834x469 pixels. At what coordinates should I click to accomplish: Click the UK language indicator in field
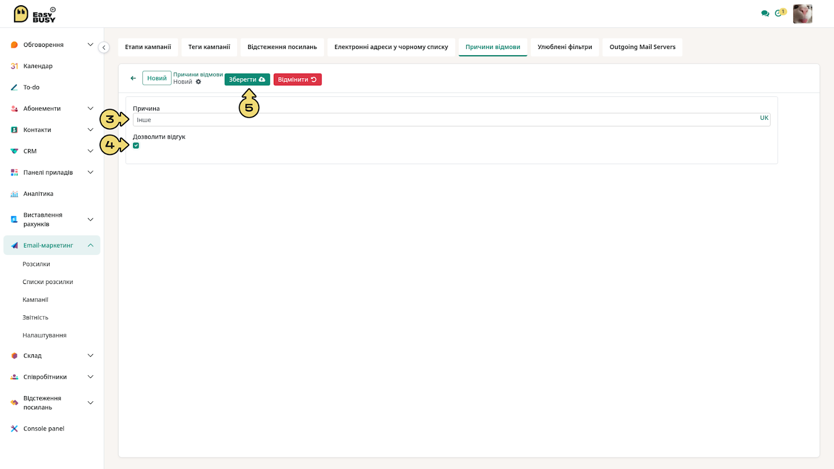click(x=764, y=118)
